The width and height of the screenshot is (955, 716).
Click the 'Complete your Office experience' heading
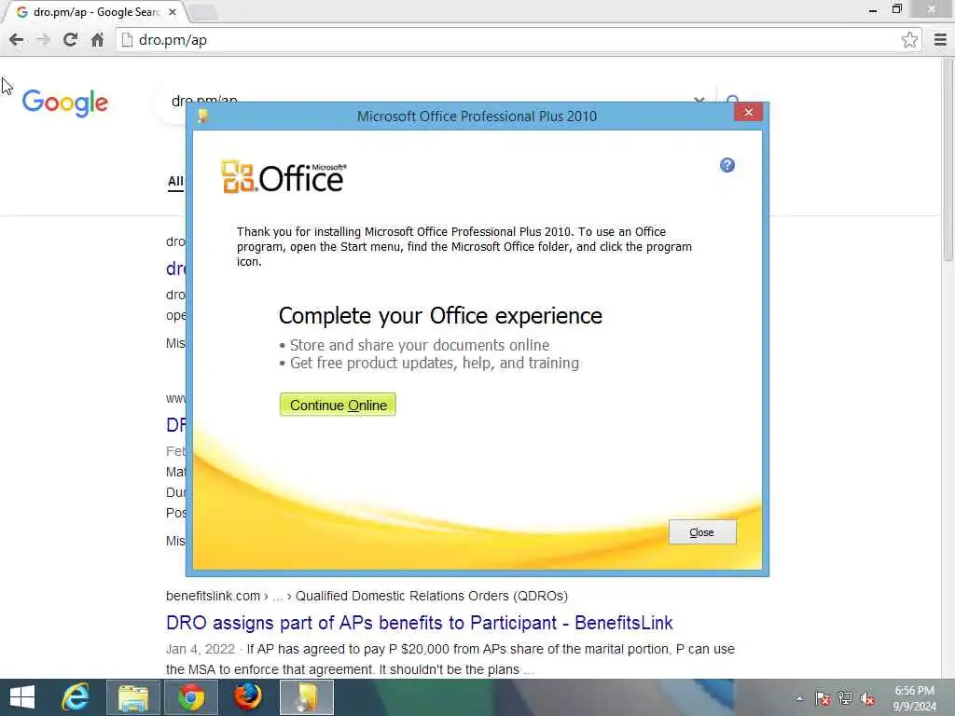[440, 316]
